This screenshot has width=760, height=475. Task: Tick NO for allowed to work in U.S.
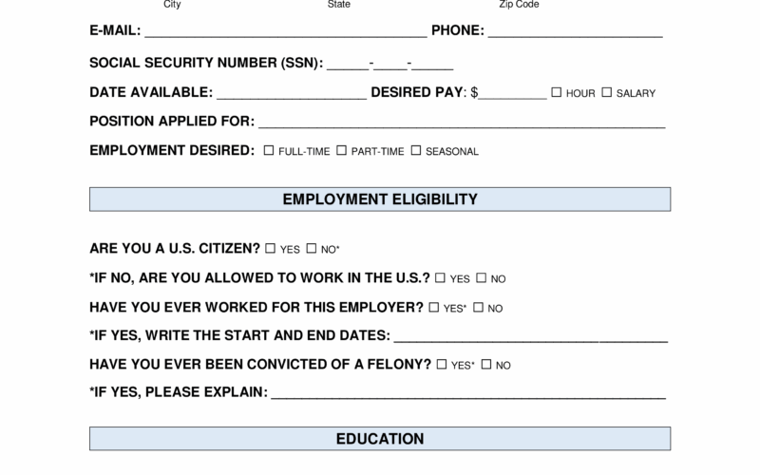click(x=482, y=278)
